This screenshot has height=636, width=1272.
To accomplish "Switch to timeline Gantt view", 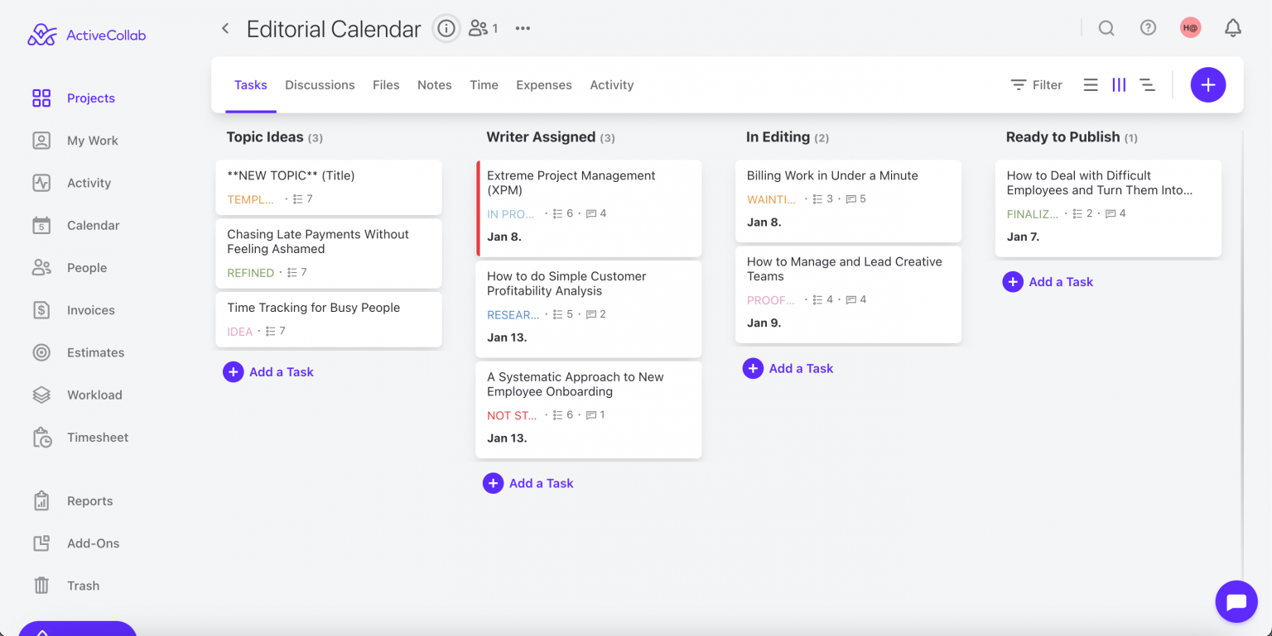I will coord(1147,85).
